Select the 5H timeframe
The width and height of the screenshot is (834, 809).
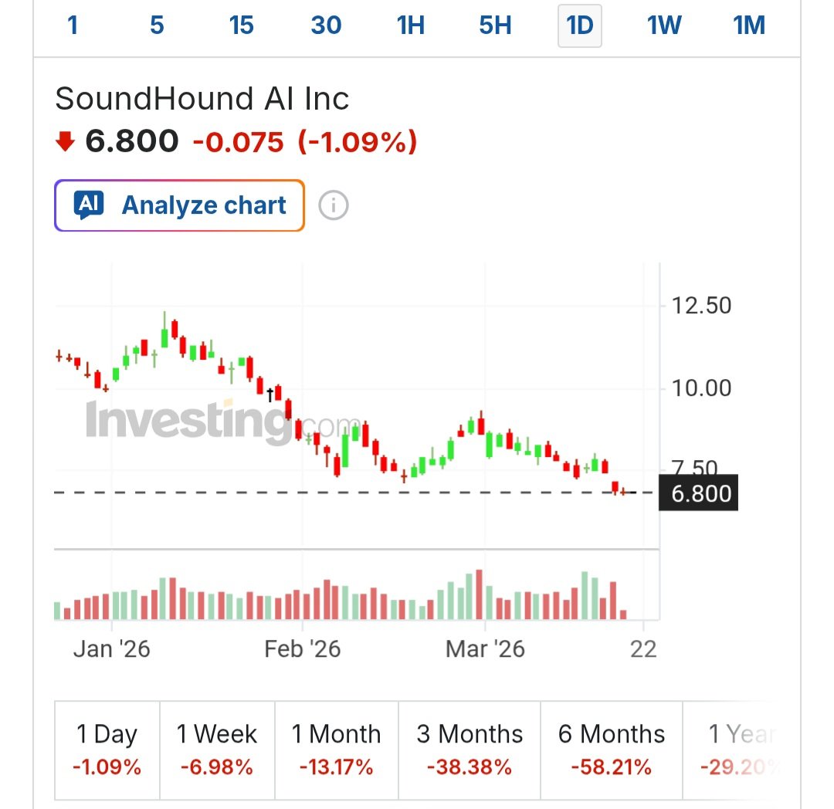tap(494, 25)
